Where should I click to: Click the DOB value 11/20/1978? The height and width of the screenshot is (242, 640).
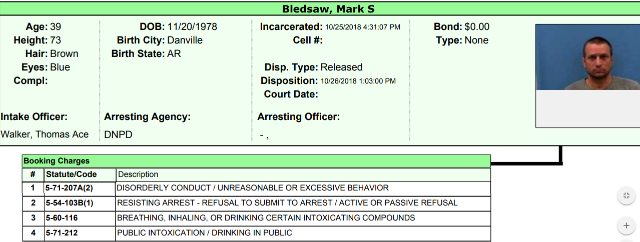(192, 27)
